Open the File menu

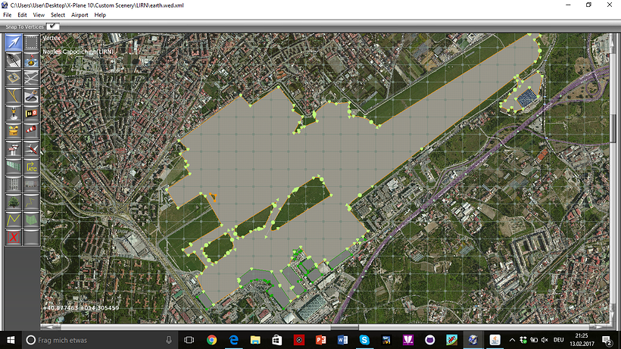click(x=7, y=15)
